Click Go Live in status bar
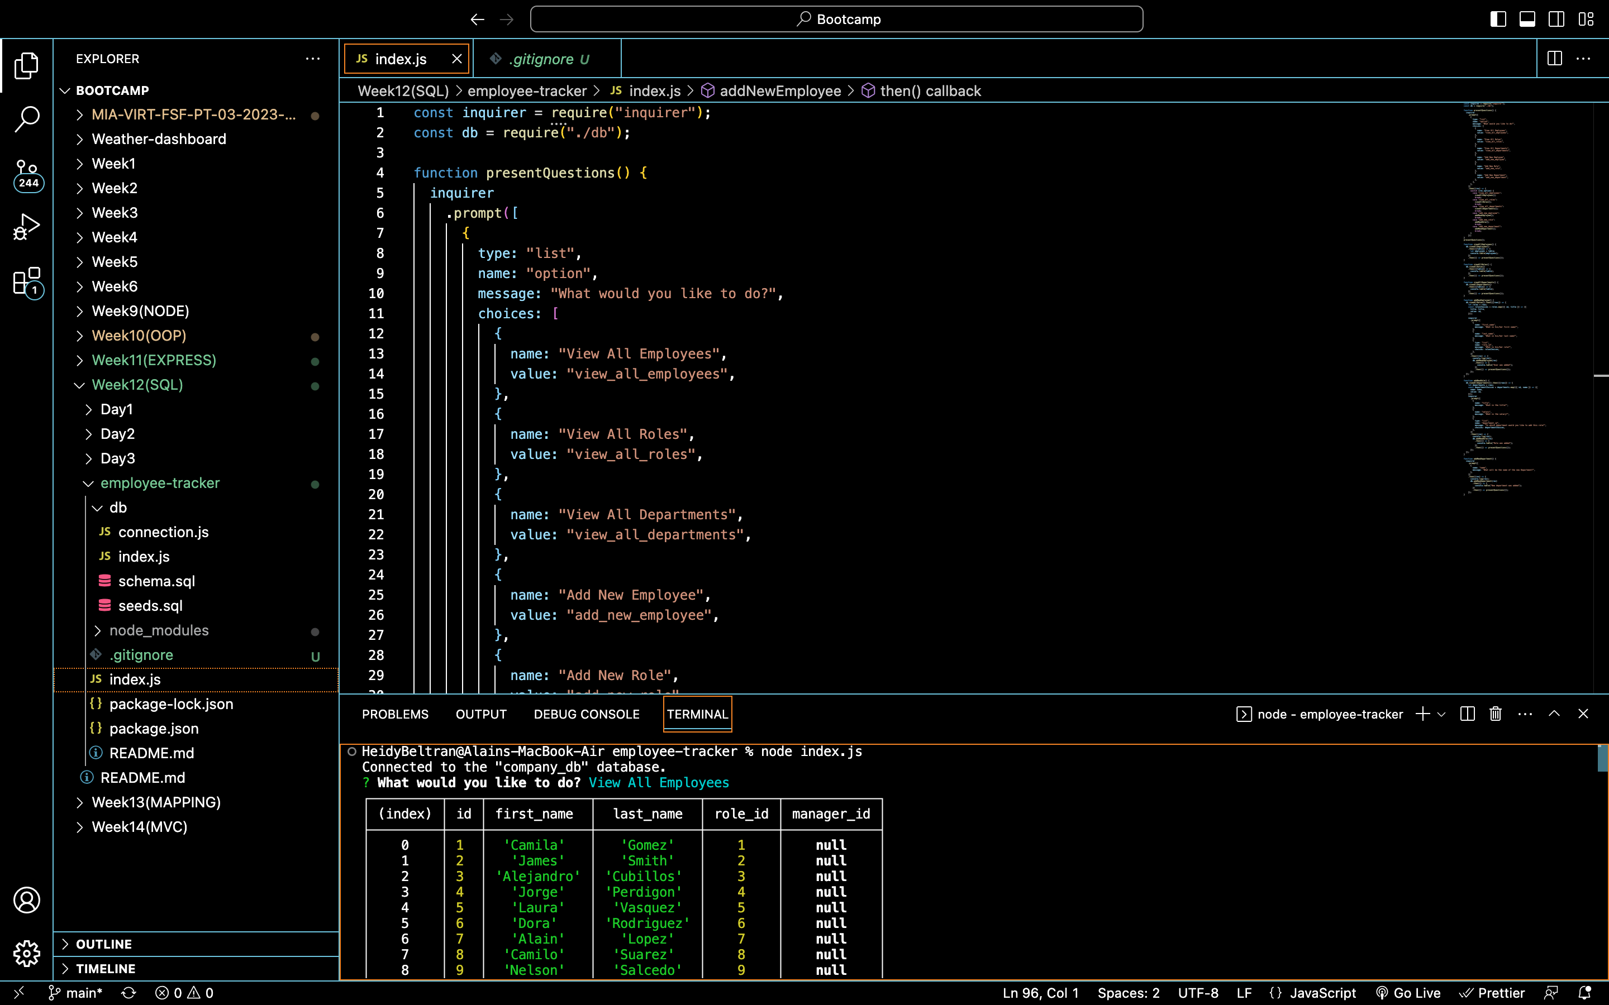The image size is (1609, 1005). [x=1408, y=992]
